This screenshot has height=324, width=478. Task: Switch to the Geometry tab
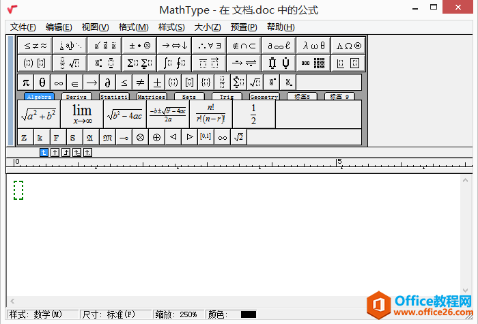(x=264, y=97)
